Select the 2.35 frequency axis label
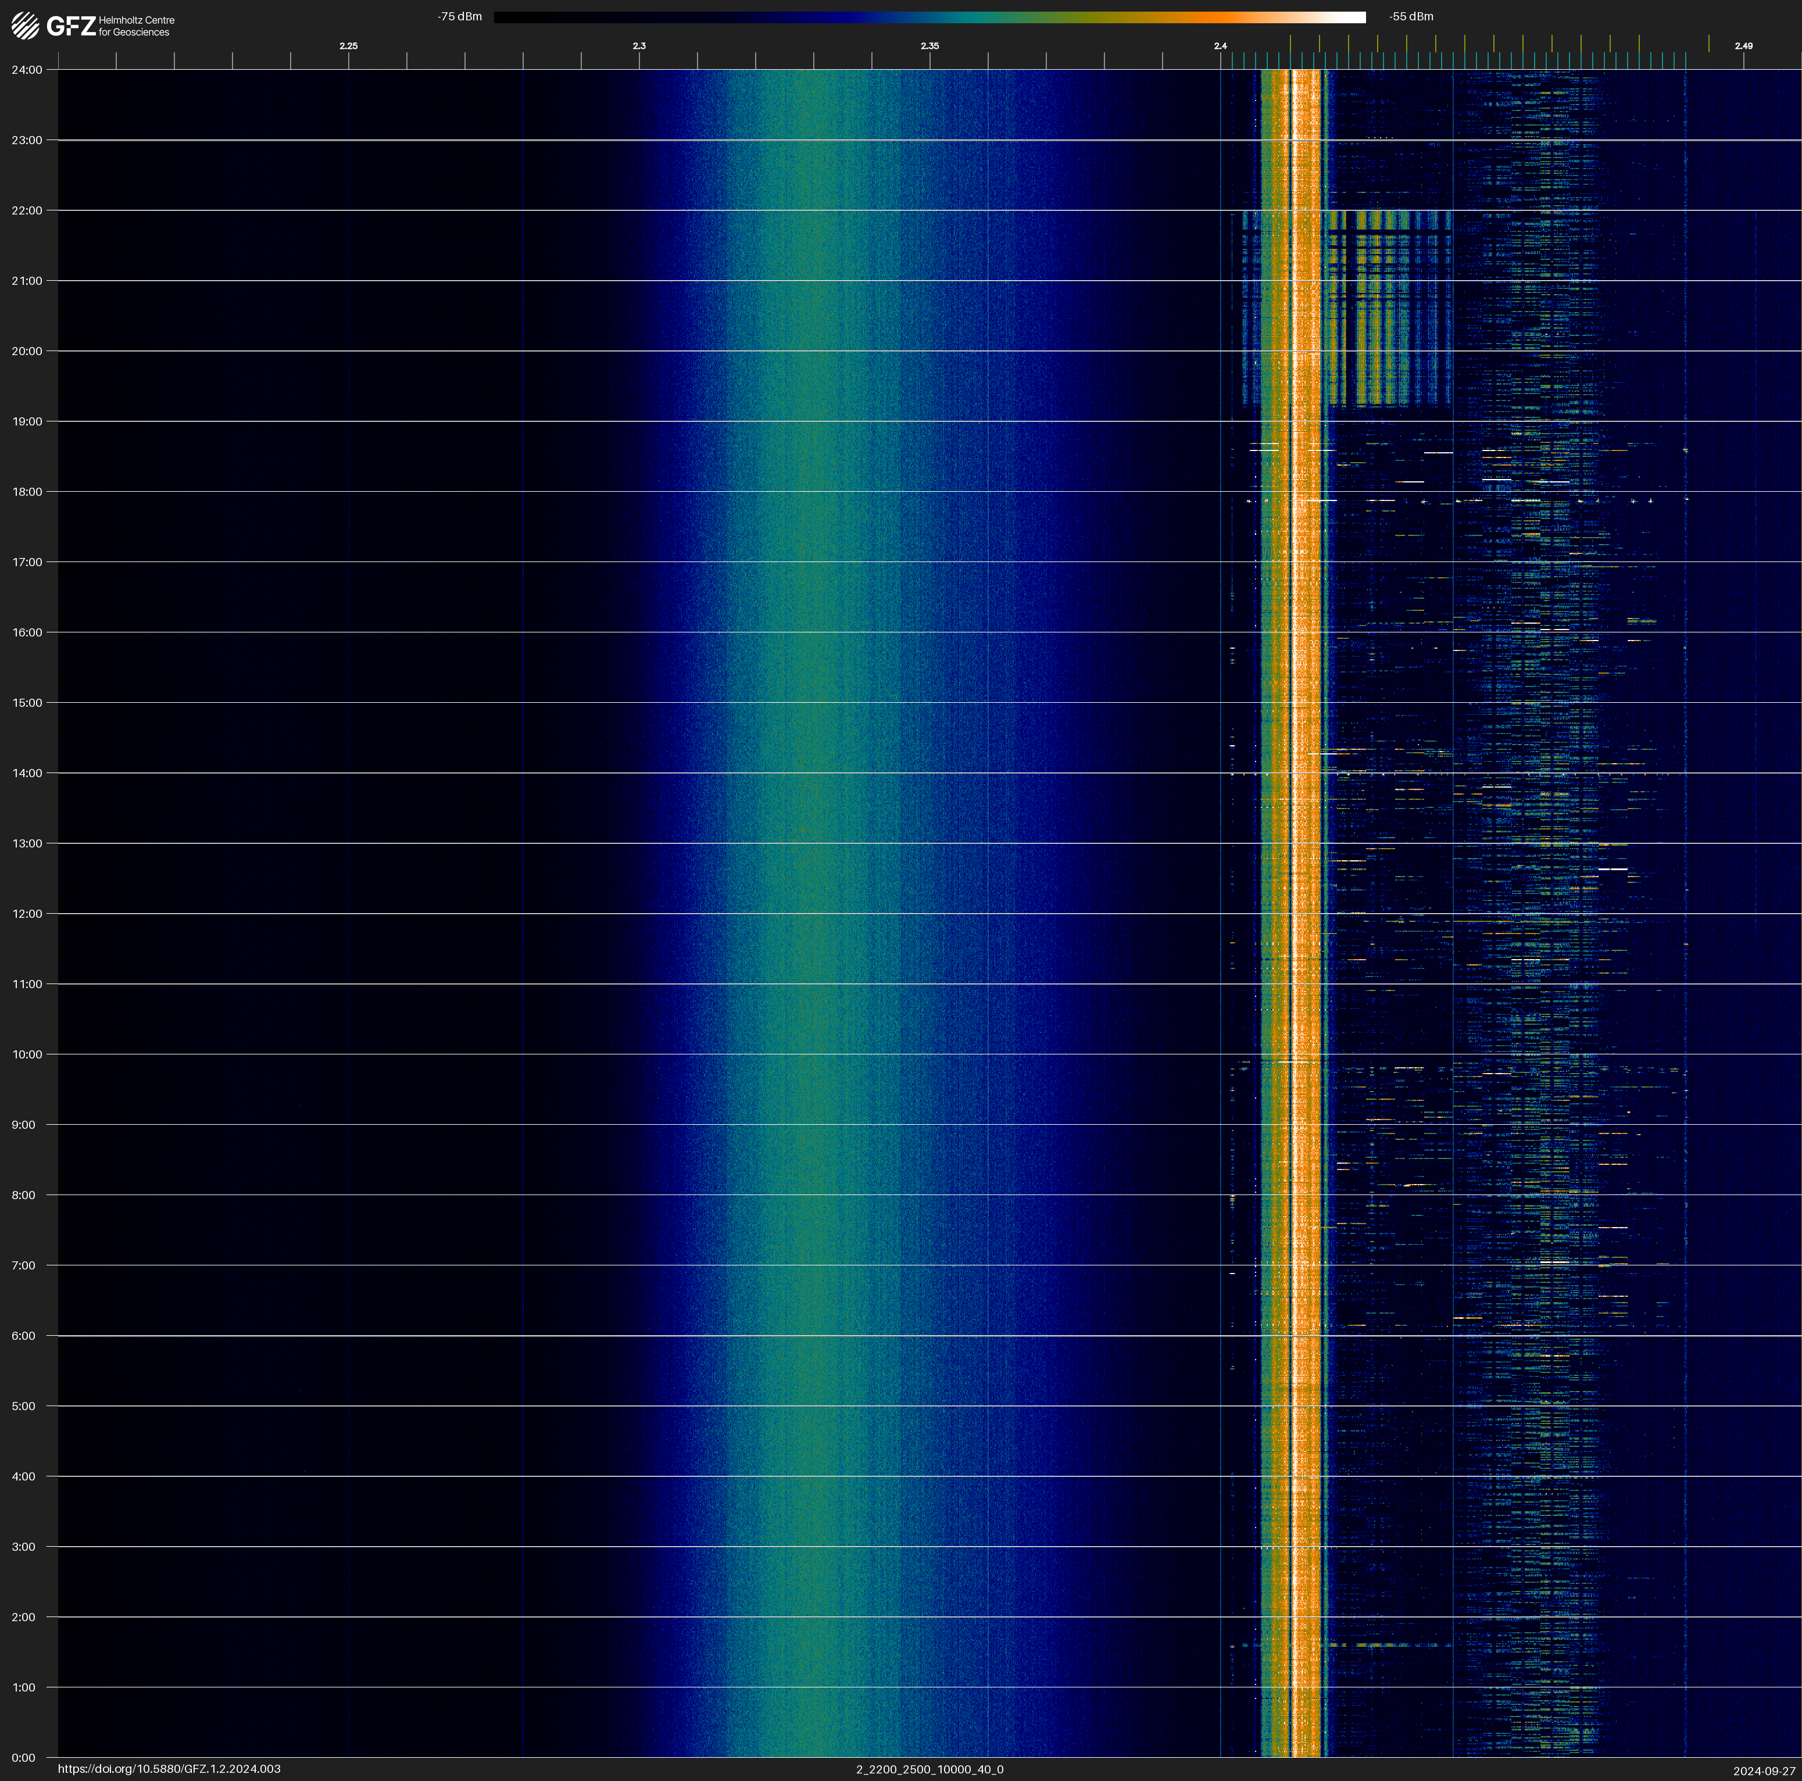This screenshot has width=1802, height=1781. 929,46
